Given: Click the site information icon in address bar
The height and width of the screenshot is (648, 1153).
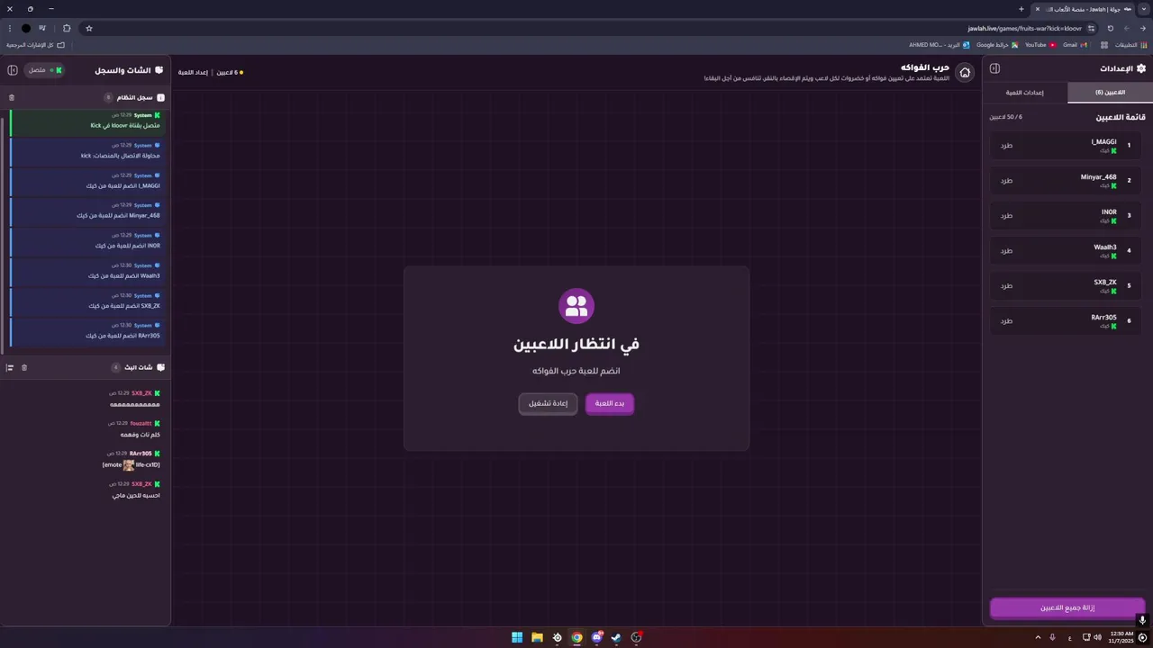Looking at the screenshot, I should (x=1091, y=28).
